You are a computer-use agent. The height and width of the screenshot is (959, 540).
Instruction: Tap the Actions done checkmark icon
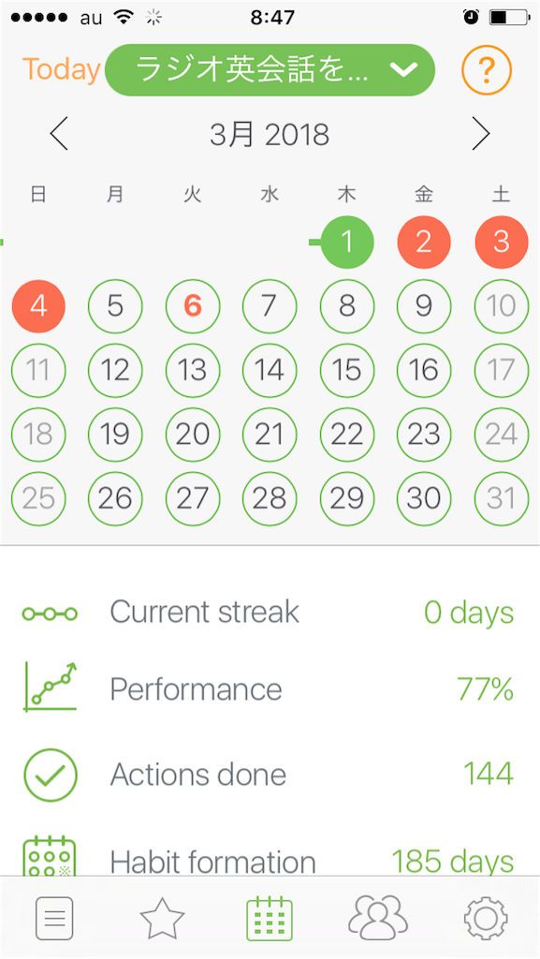51,775
